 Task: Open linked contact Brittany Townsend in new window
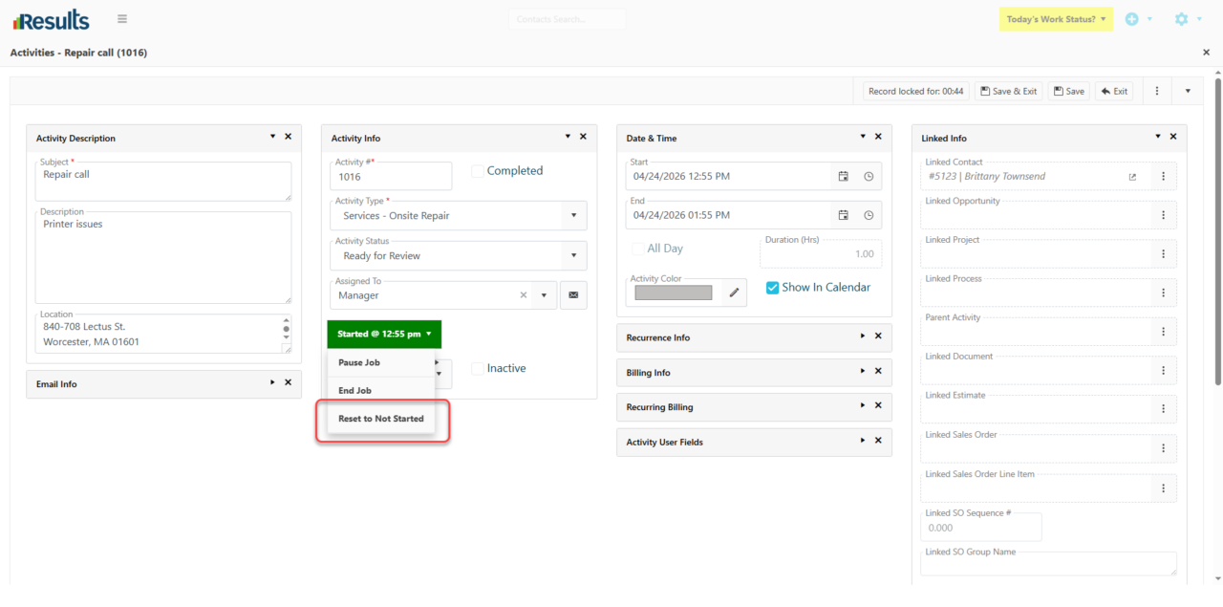(1133, 177)
